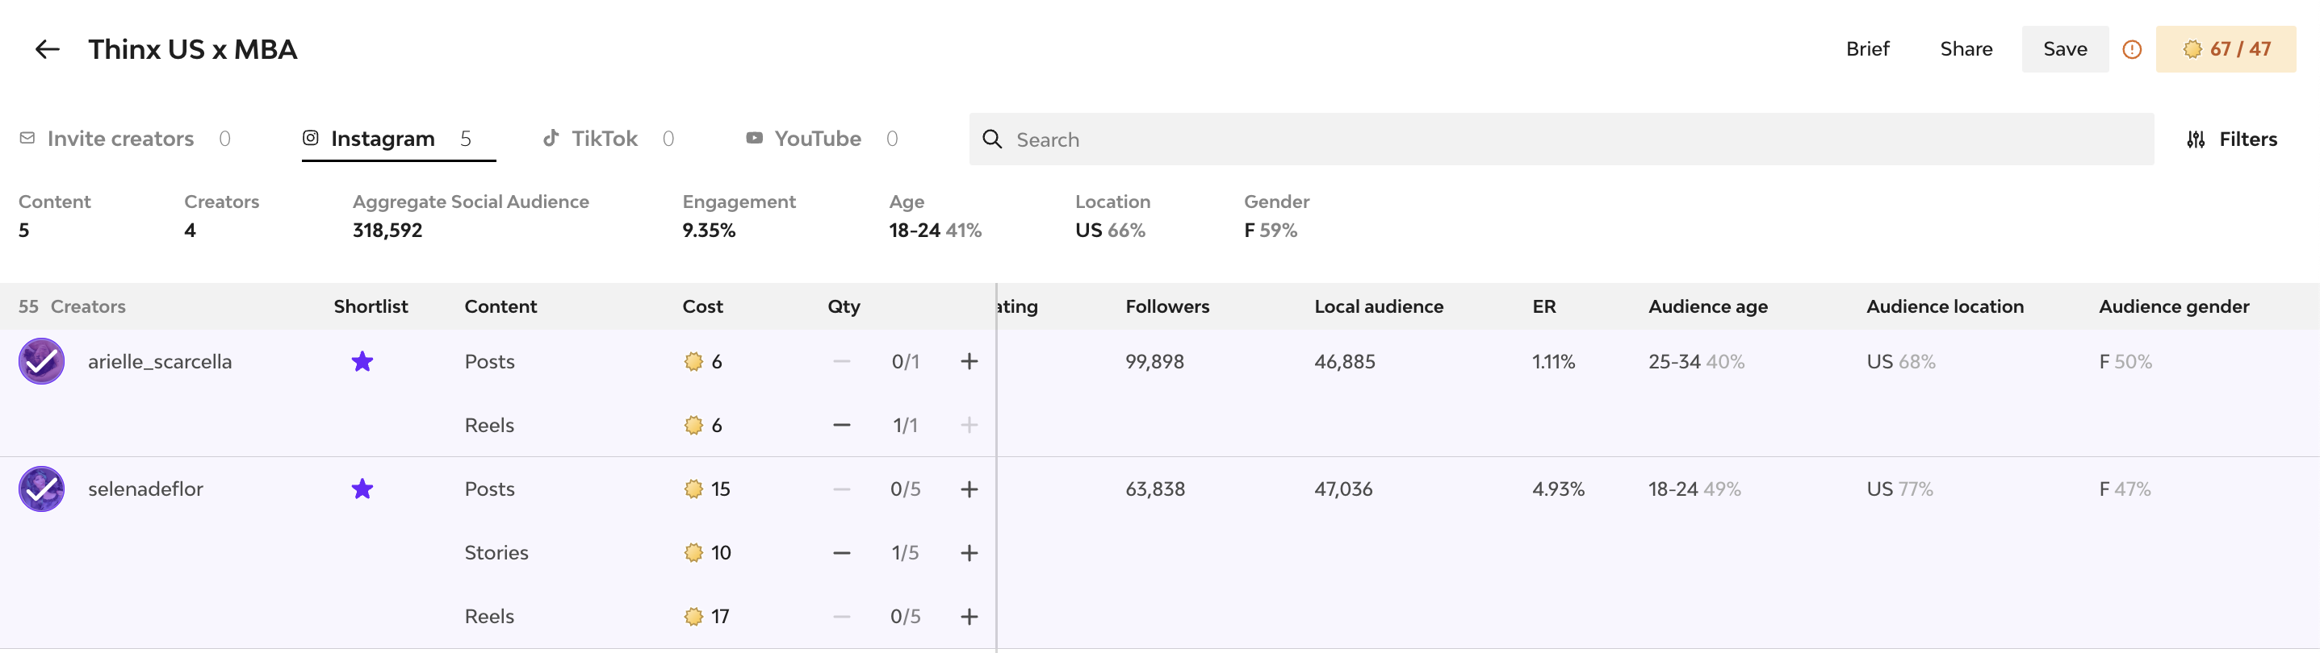Click the 4.93% ER cell
This screenshot has height=653, width=2320.
(1557, 489)
